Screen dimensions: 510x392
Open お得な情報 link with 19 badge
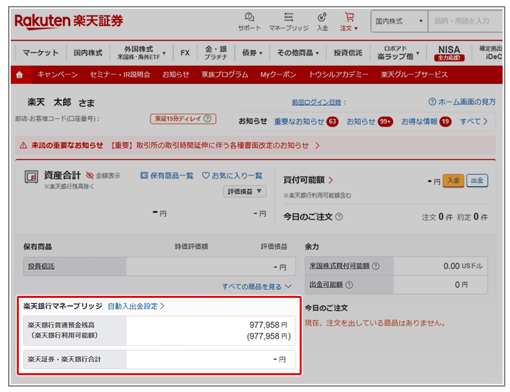click(x=426, y=122)
